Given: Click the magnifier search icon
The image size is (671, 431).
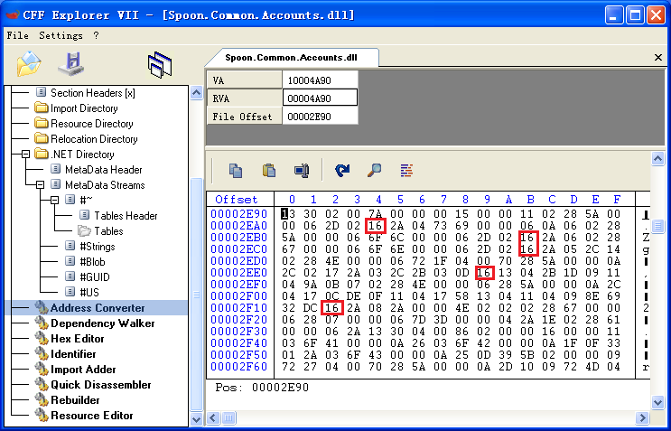Looking at the screenshot, I should coord(374,169).
